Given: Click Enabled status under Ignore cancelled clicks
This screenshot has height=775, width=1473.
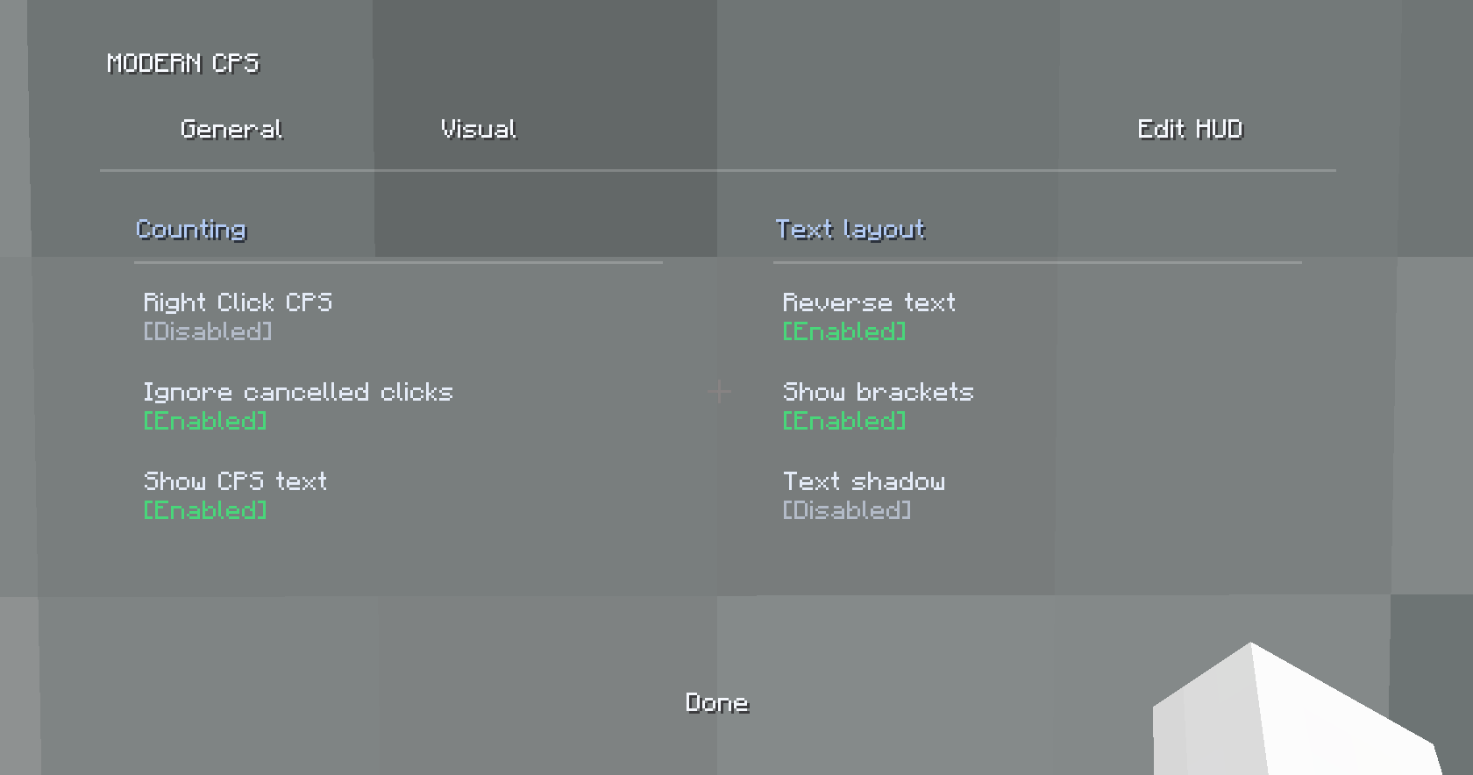Looking at the screenshot, I should [205, 421].
